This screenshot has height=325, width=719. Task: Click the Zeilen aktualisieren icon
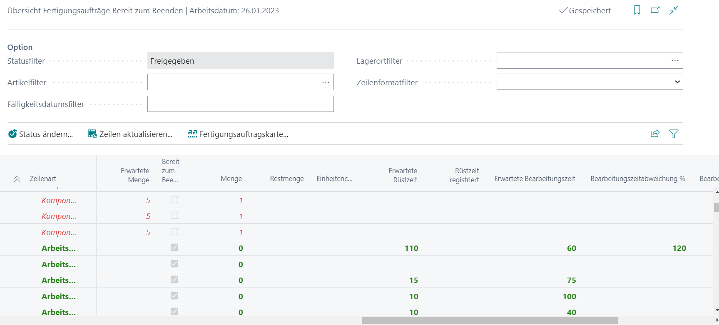[x=92, y=134]
